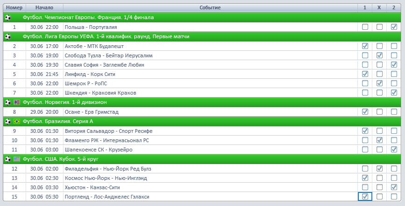Check draw X for Хьюстон - Канзас-Сити

click(379, 187)
